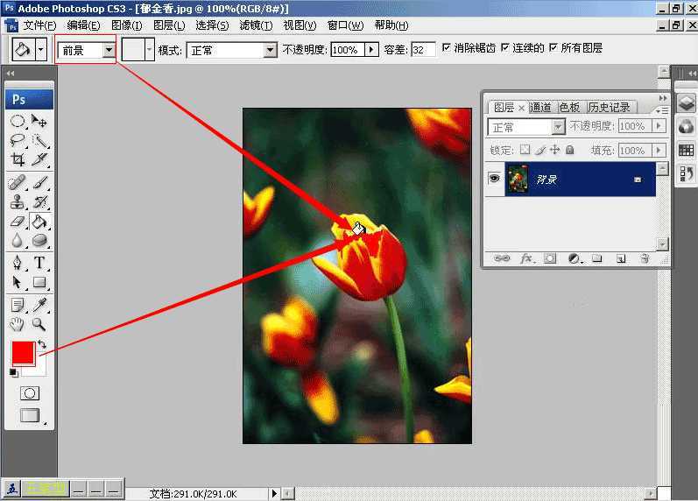
Task: Open the 文件(F) menu
Action: (39, 25)
